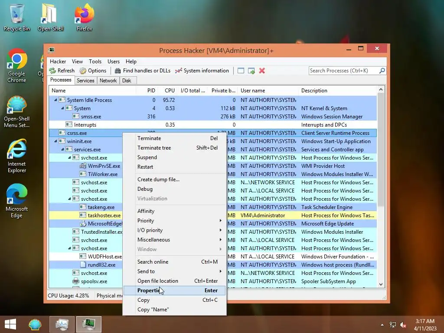
Task: Choose Create dump file in context menu
Action: [x=174, y=180]
